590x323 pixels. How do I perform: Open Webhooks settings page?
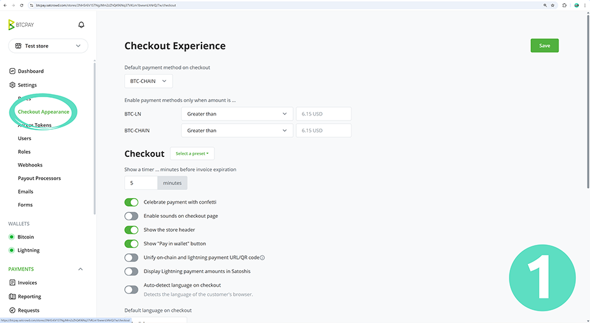coord(30,165)
